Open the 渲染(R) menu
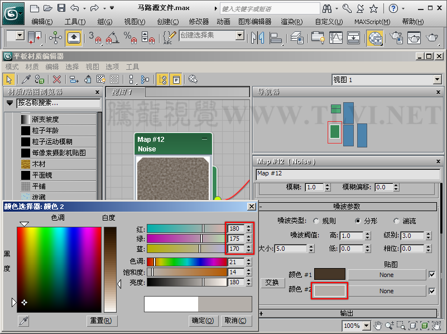 tap(292, 22)
